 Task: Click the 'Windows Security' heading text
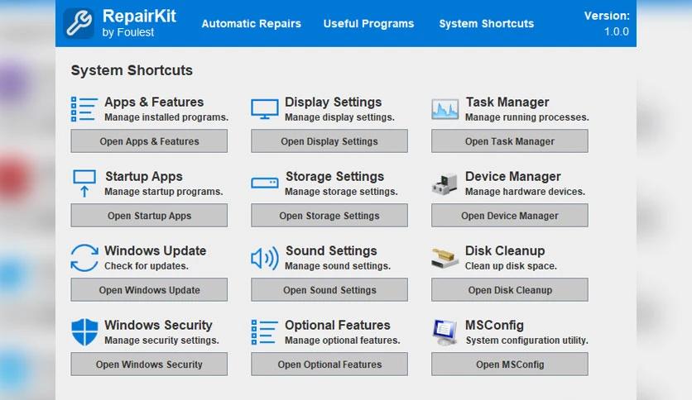pos(158,326)
